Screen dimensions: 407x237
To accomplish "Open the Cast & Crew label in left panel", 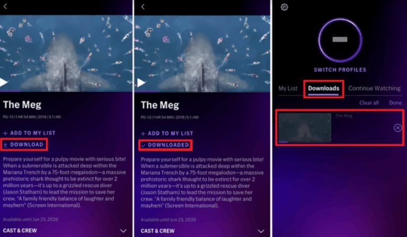I will coord(20,231).
